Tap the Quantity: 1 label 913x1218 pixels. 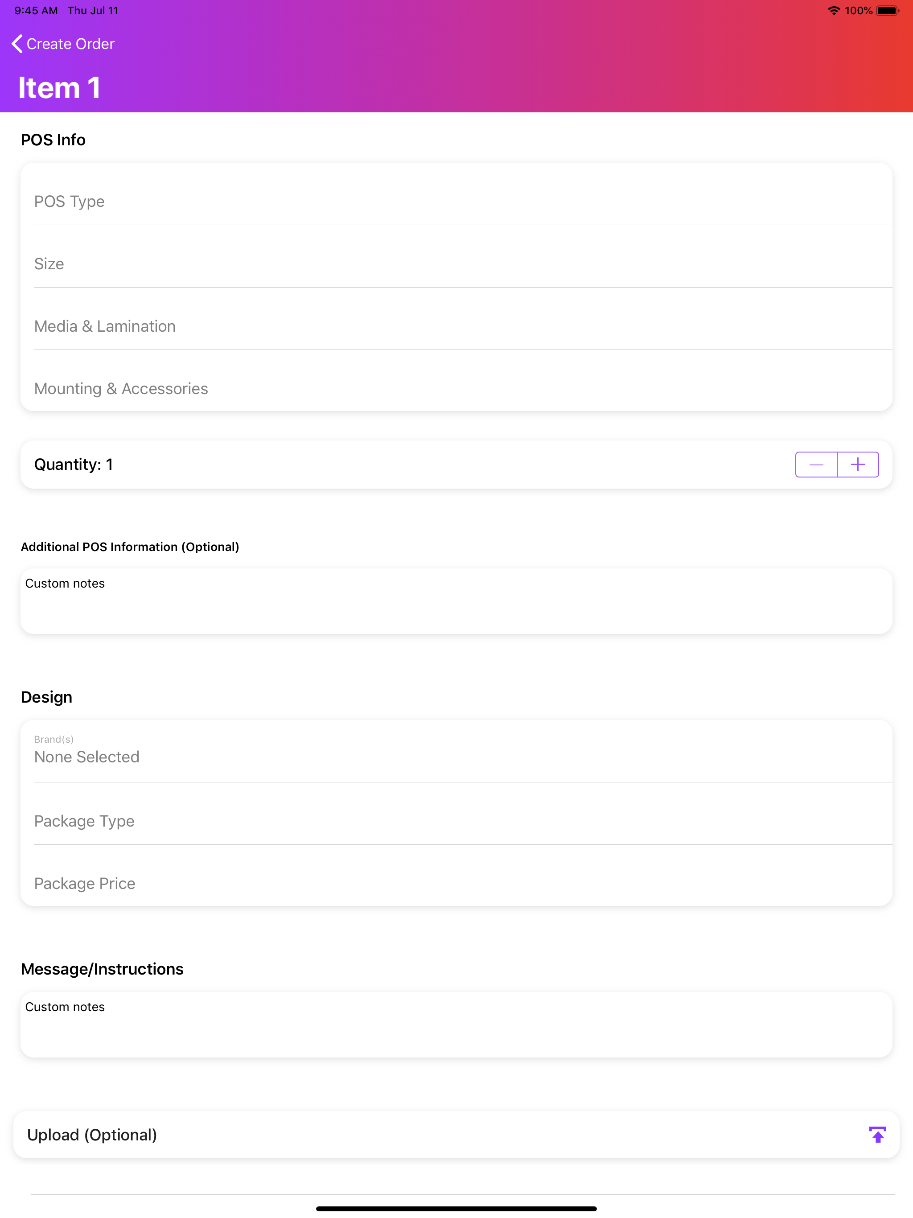click(x=73, y=465)
